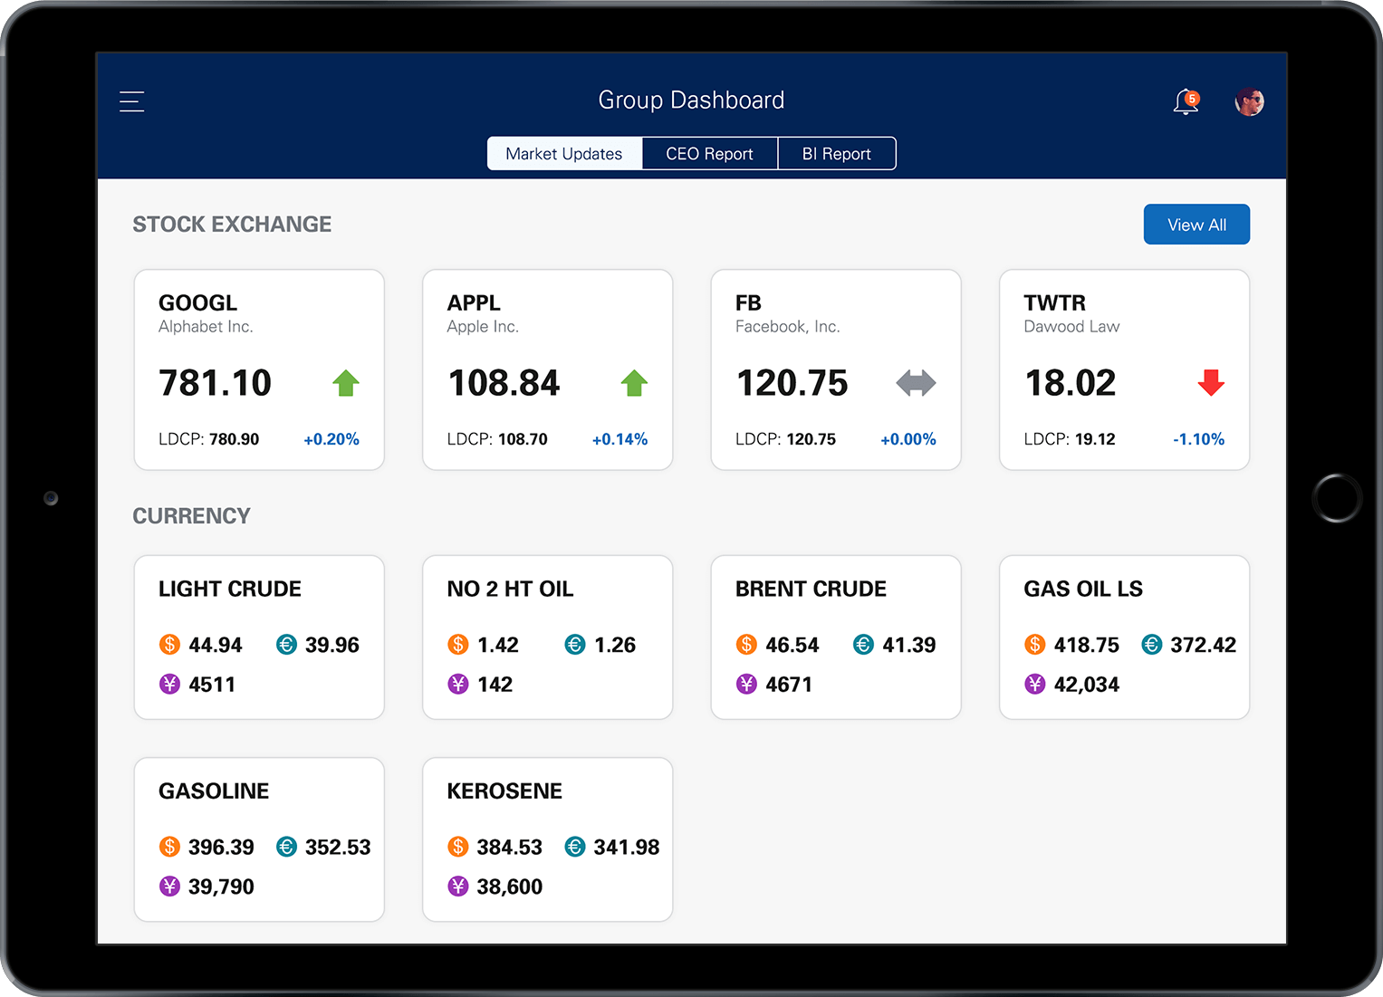Open notifications bell with badge

tap(1186, 101)
